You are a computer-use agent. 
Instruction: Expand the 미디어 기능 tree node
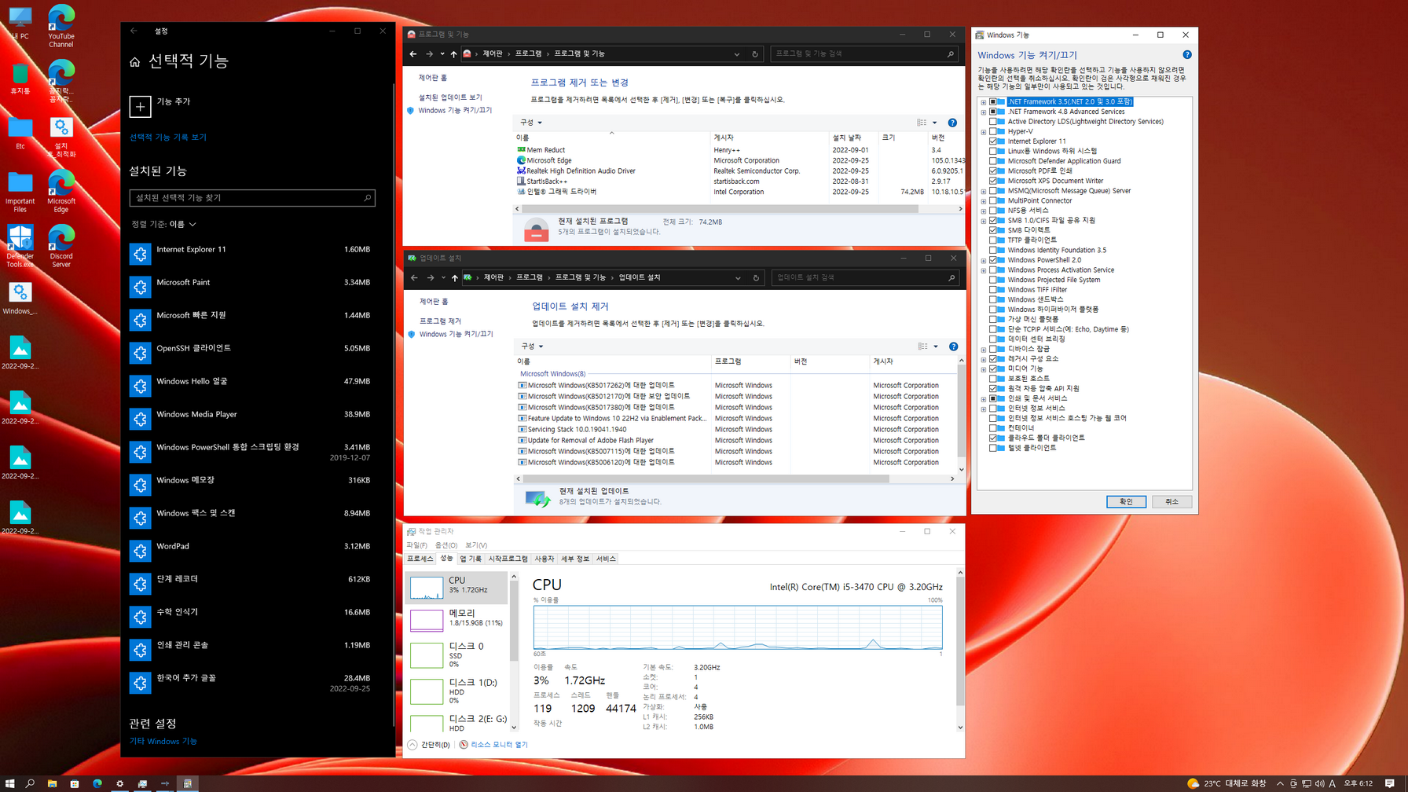(x=984, y=369)
